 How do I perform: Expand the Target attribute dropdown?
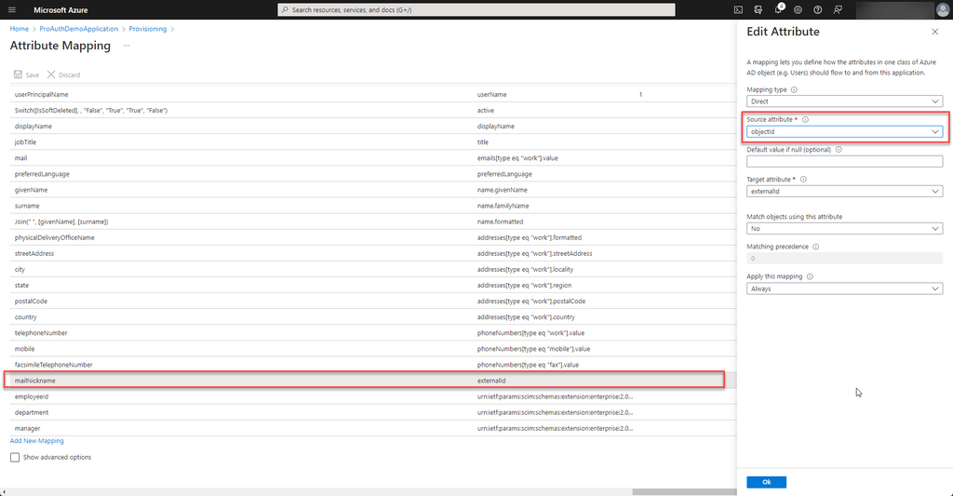(x=844, y=191)
